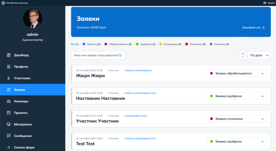Viewport: 276px width, 151px height.
Task: Download the applications .csv file
Action: [x=253, y=27]
